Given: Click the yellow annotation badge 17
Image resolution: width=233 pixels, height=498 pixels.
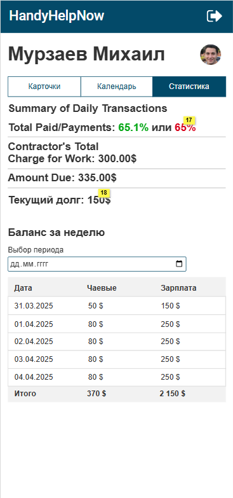Looking at the screenshot, I should 189,120.
